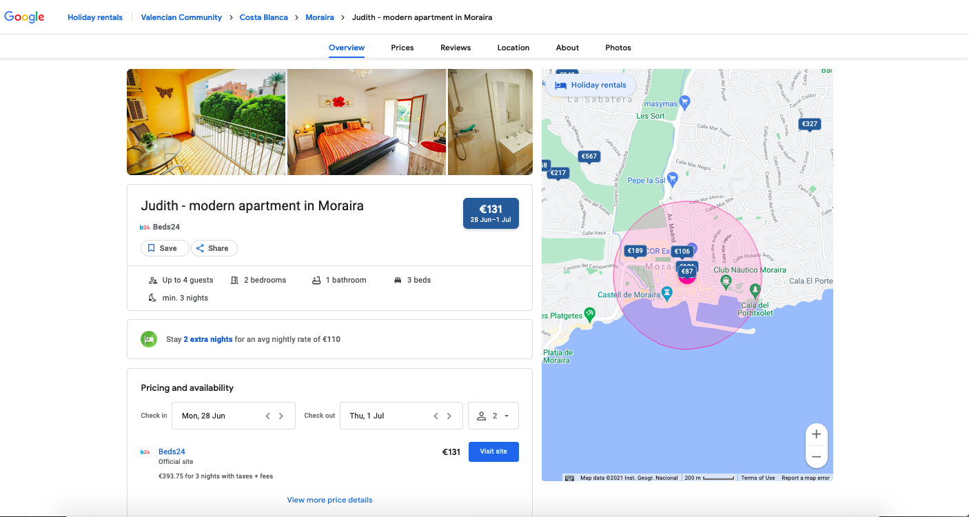This screenshot has width=969, height=517.
Task: Click the bathtub icon beside 1 bathroom
Action: pos(316,281)
